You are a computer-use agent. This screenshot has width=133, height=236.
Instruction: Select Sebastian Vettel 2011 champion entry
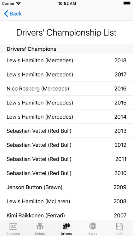coord(66,159)
